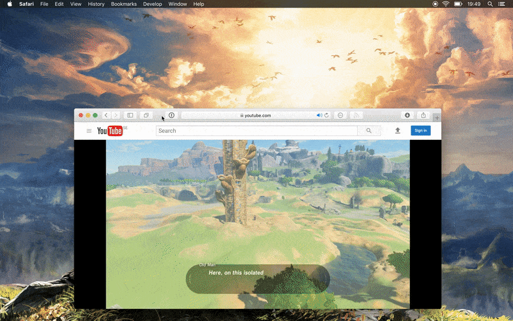
Task: Show all tabs overview
Action: [x=146, y=116]
